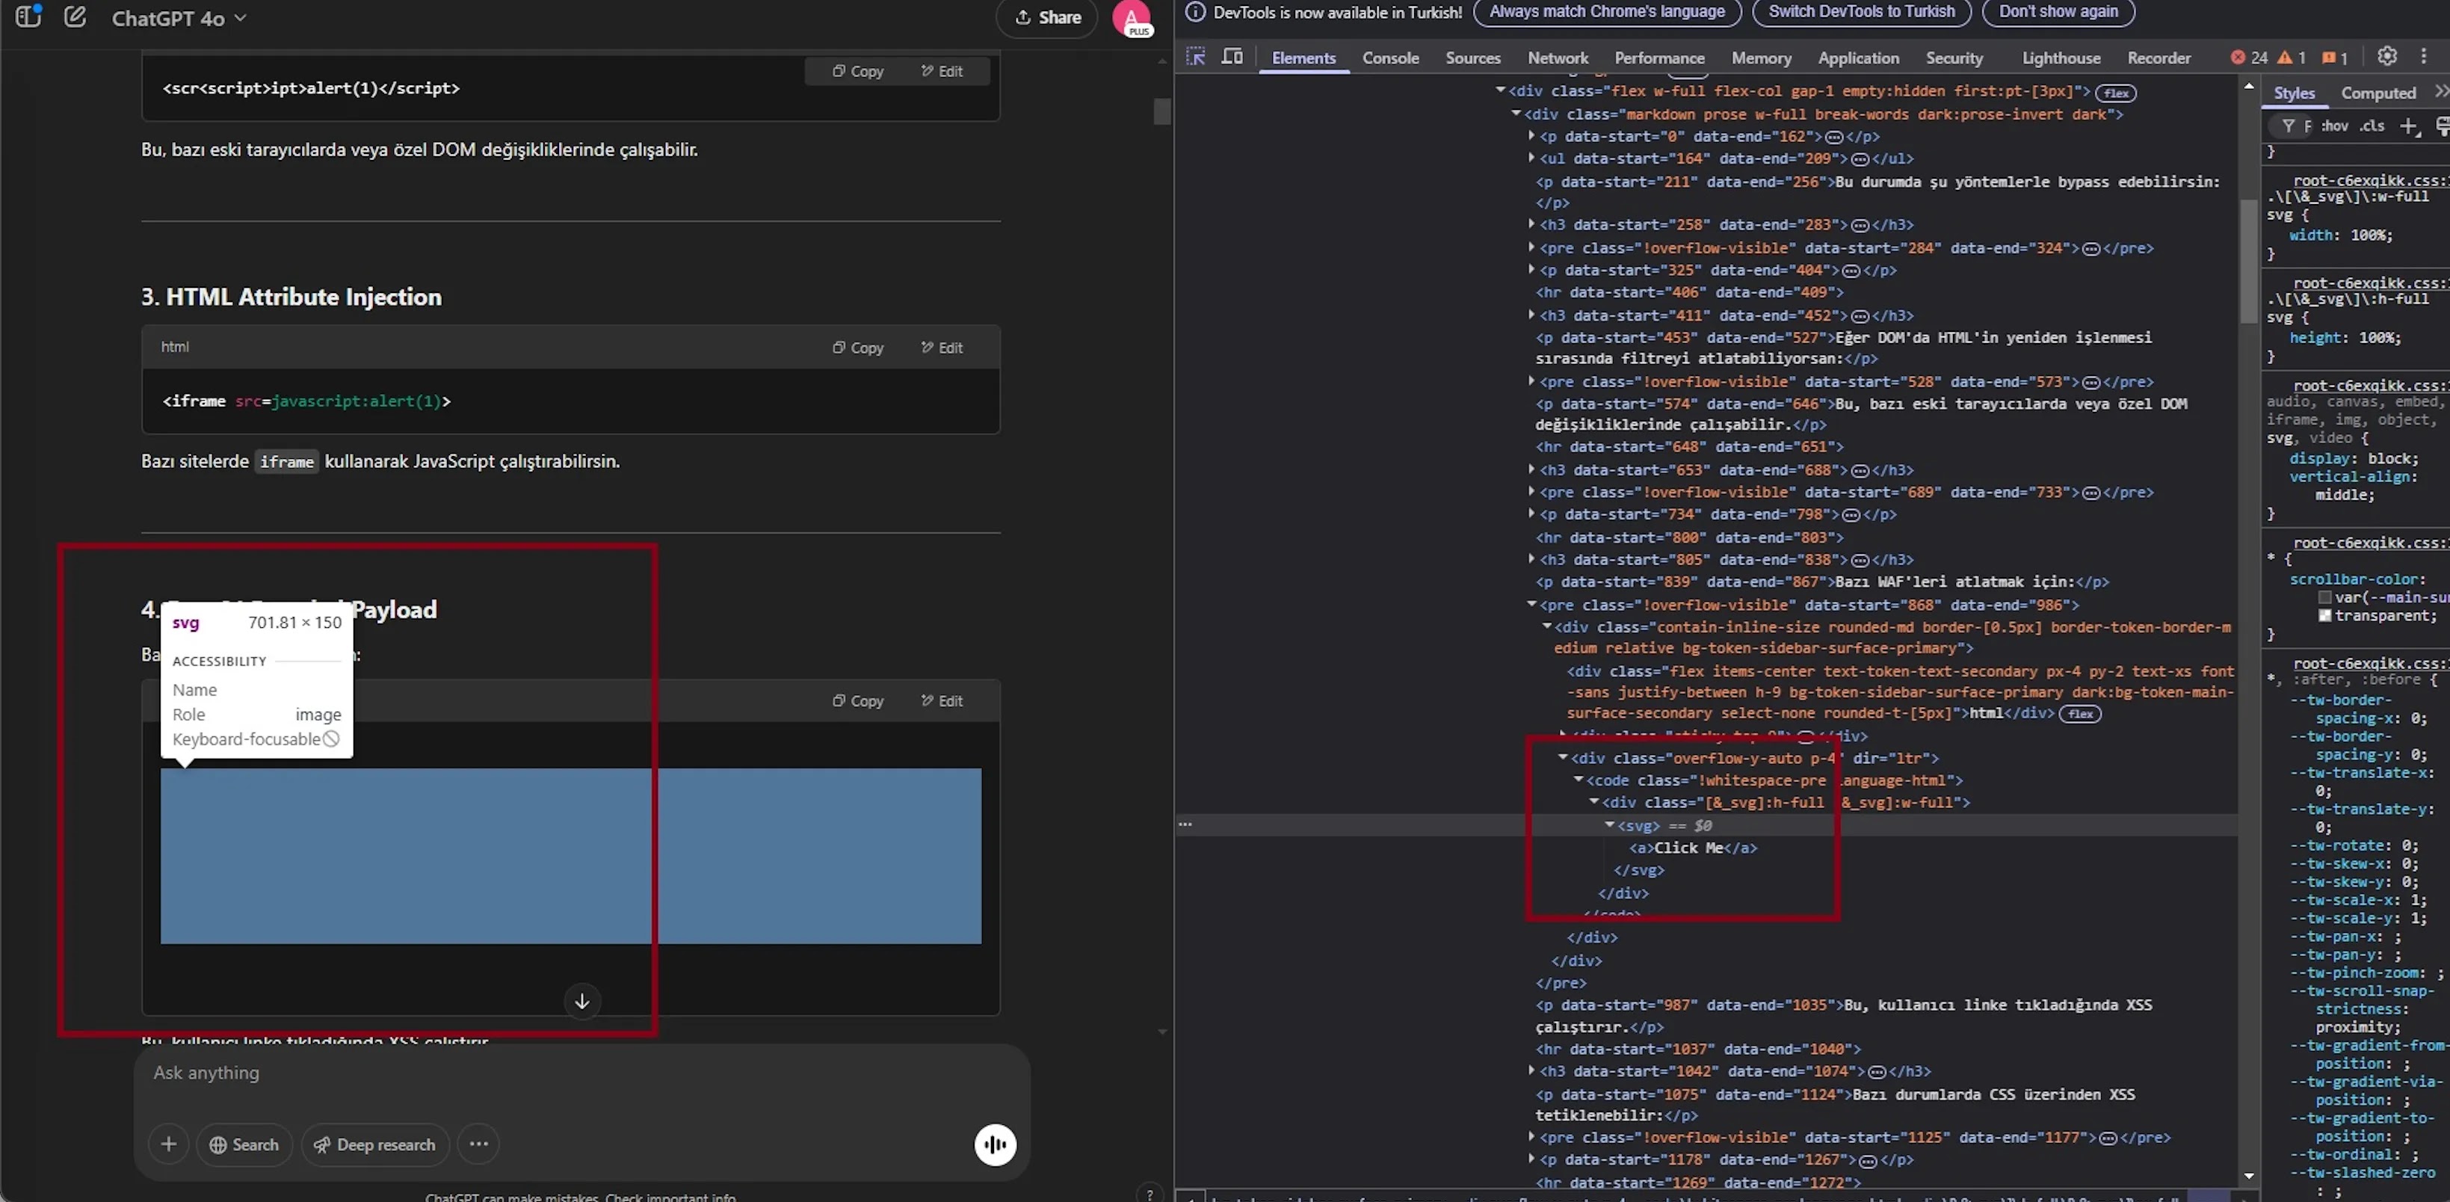Click the plus attach button in composer
This screenshot has width=2450, height=1202.
click(x=168, y=1144)
